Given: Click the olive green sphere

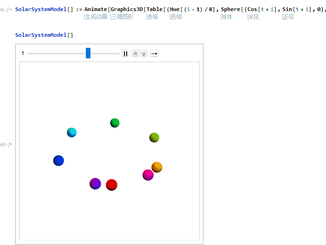Looking at the screenshot, I should [154, 137].
